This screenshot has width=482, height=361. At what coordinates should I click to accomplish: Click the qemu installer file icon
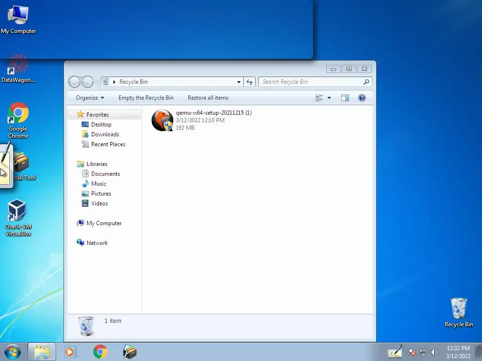pyautogui.click(x=162, y=120)
